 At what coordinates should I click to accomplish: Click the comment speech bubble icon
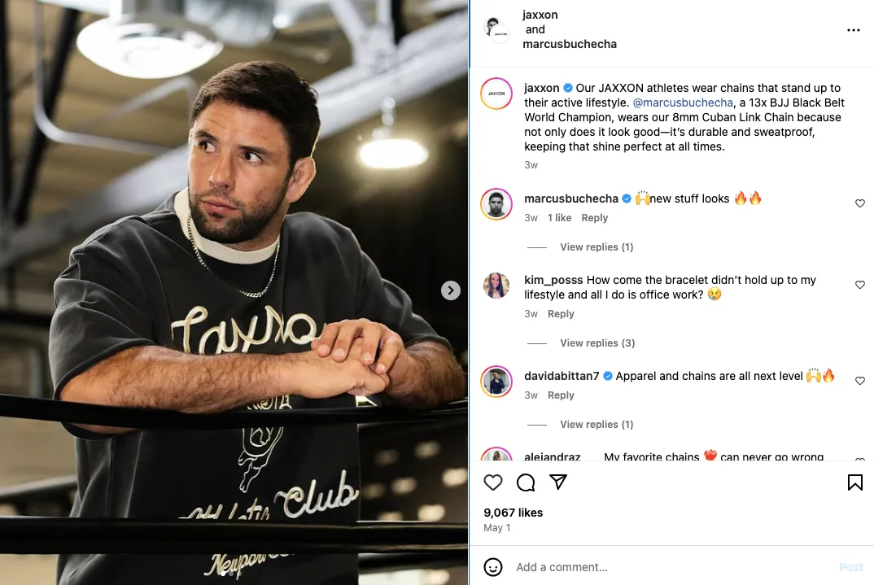(526, 482)
